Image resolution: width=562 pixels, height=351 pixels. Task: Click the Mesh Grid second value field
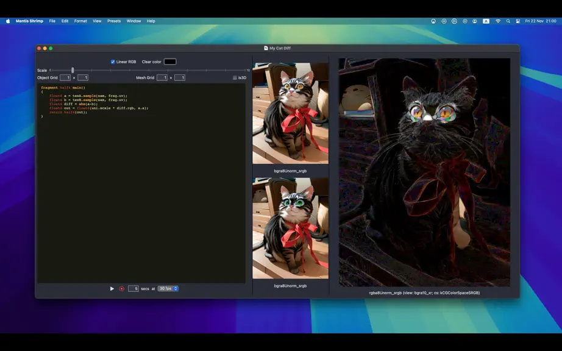click(x=180, y=78)
